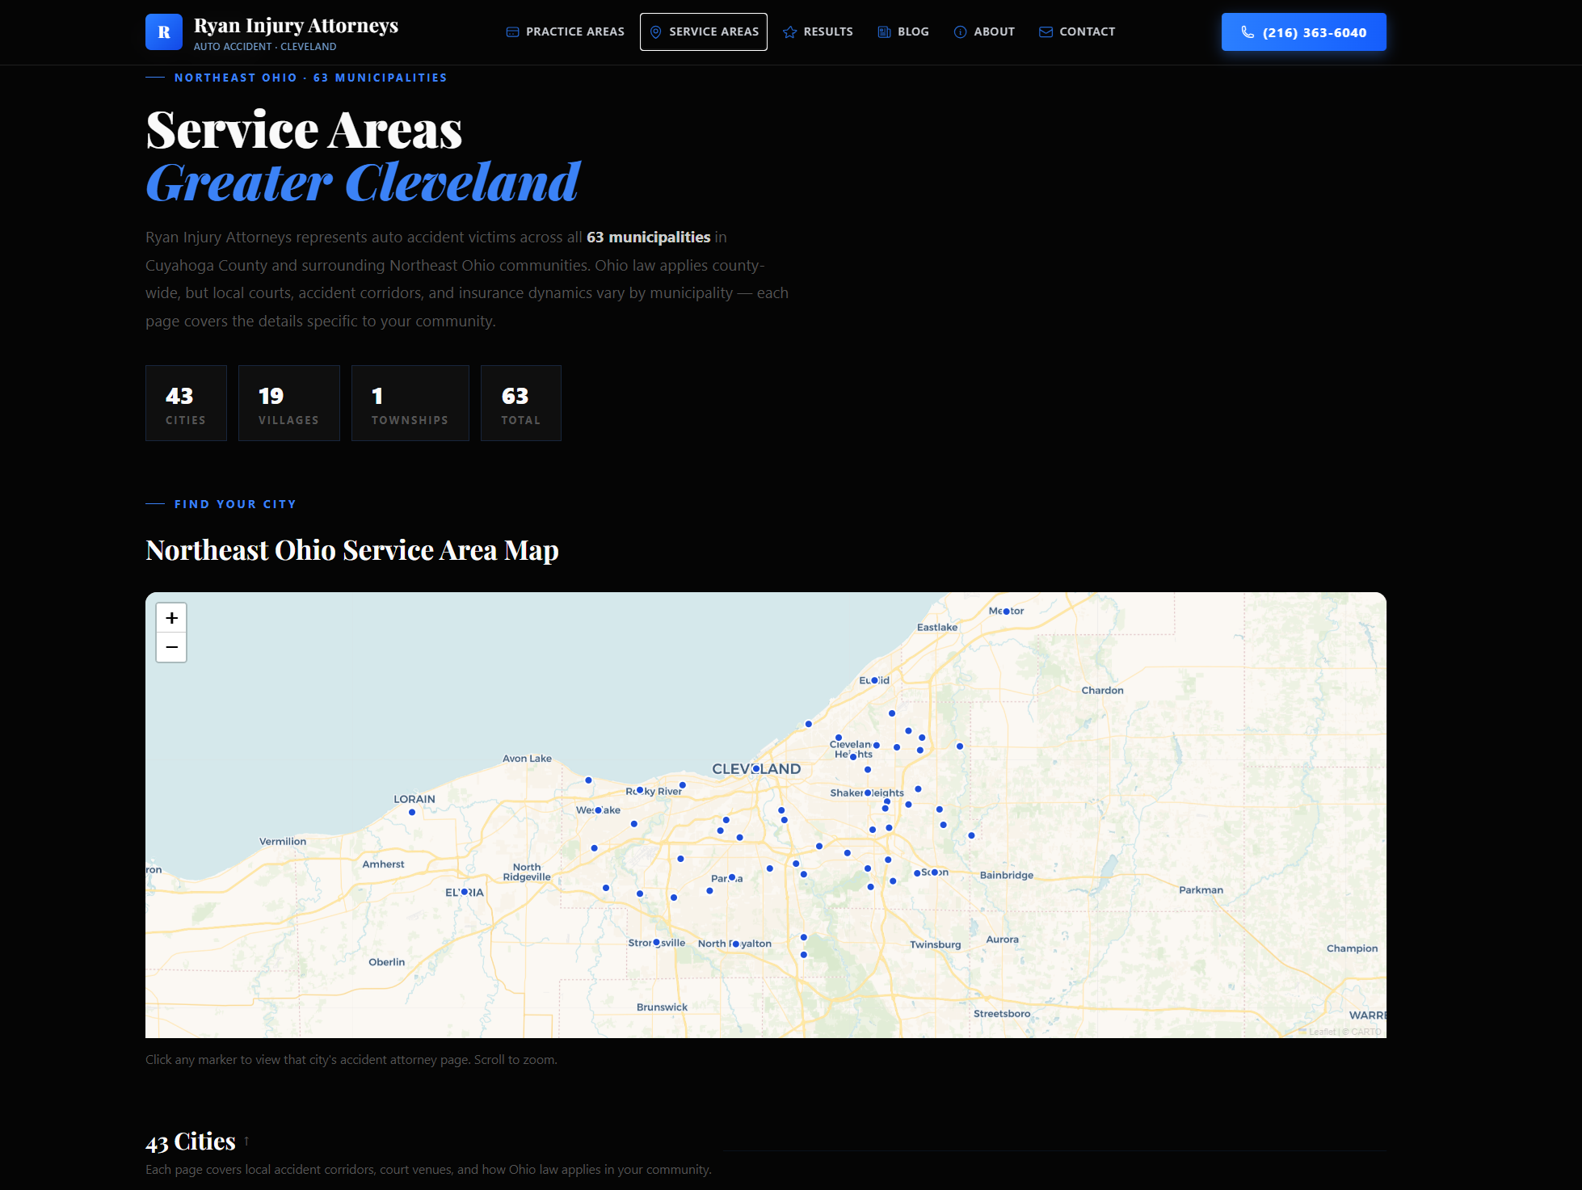Click the Rocky River map marker

(639, 790)
